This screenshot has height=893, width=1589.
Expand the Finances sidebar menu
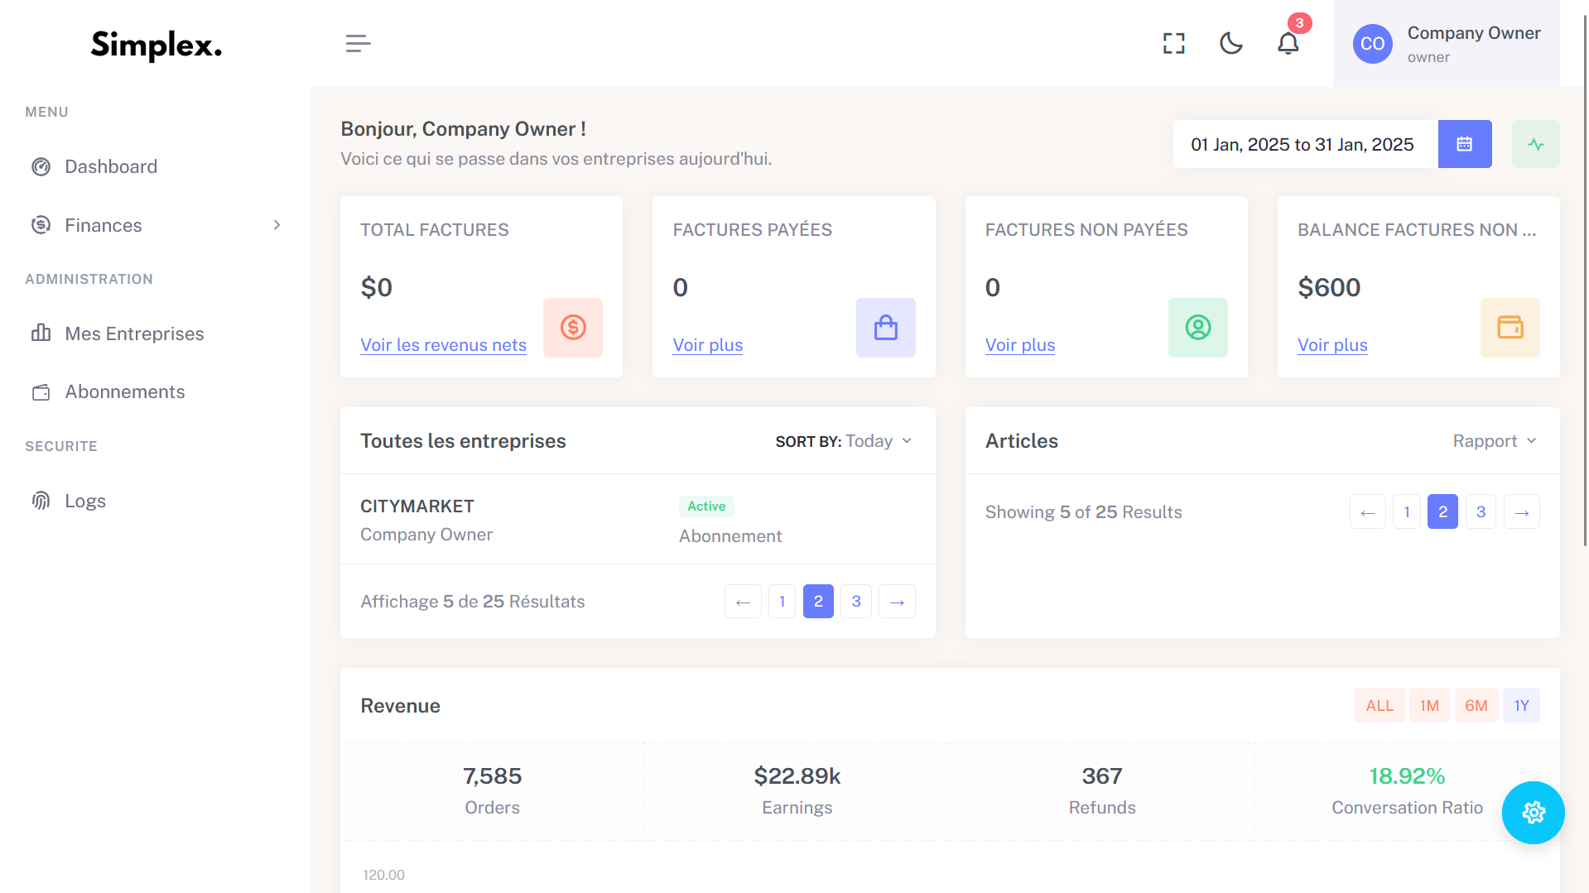[156, 225]
